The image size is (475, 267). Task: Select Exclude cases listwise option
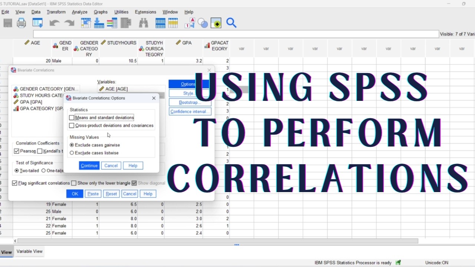tap(72, 153)
